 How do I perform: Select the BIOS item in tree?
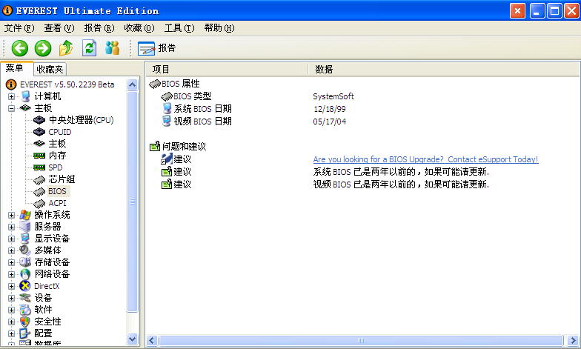58,191
